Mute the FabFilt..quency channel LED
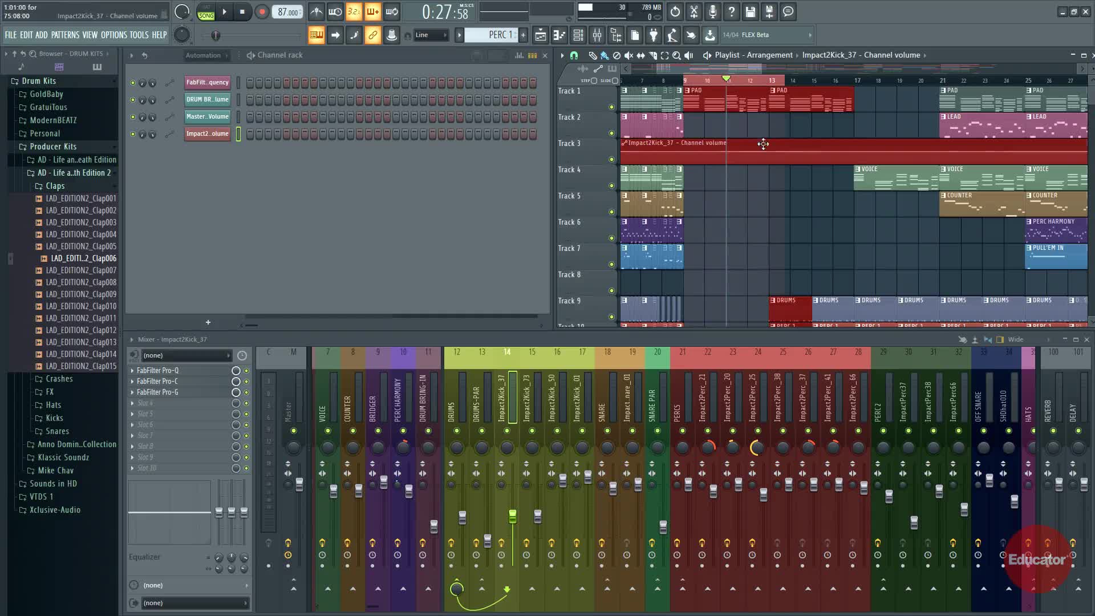 (x=133, y=83)
